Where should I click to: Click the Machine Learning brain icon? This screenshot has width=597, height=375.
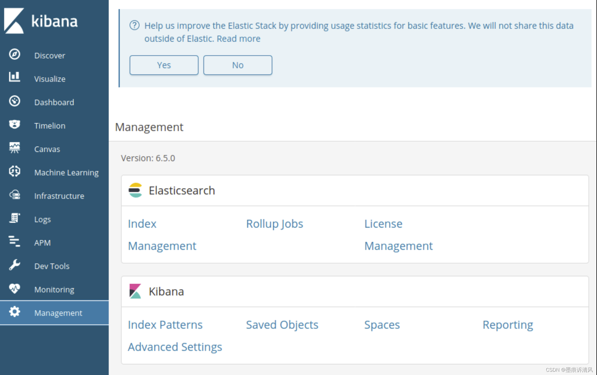(x=14, y=171)
